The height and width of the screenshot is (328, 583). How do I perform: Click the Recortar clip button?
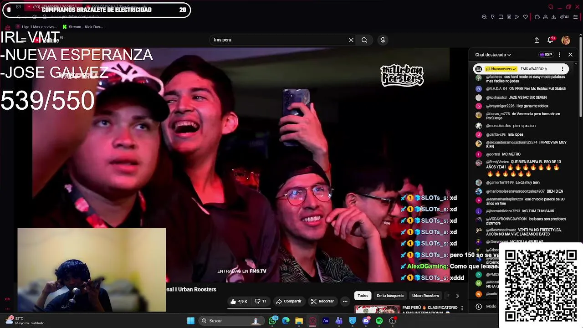coord(322,302)
